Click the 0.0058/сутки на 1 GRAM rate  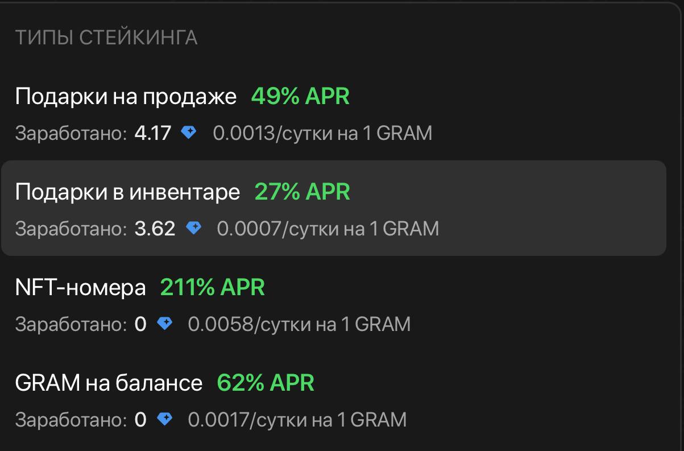coord(299,324)
